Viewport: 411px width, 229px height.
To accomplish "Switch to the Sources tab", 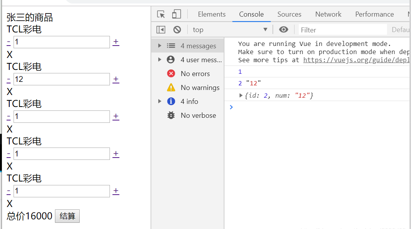I will click(x=289, y=14).
